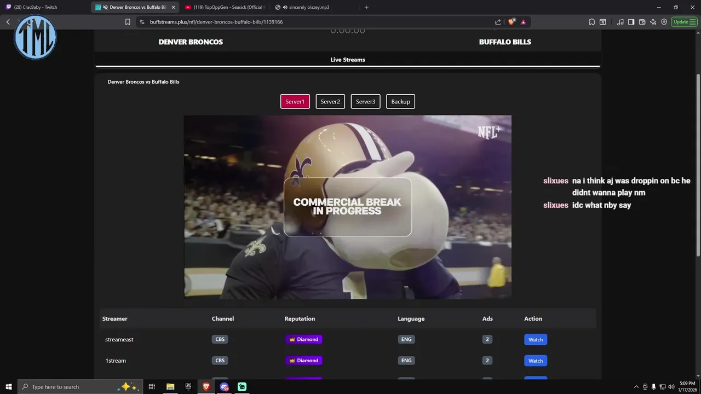Click the audio icon on sincerely blazey.mp3 tab
701x394 pixels.
(x=285, y=7)
